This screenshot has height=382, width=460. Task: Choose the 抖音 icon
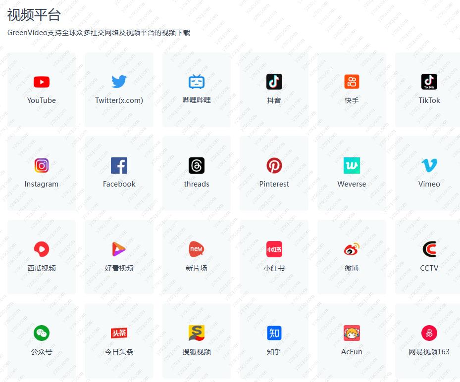coord(274,82)
